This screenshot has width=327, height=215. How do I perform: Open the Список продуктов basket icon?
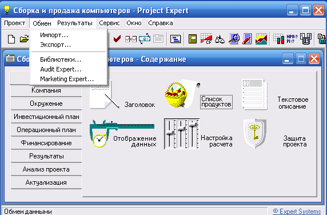coord(182,93)
